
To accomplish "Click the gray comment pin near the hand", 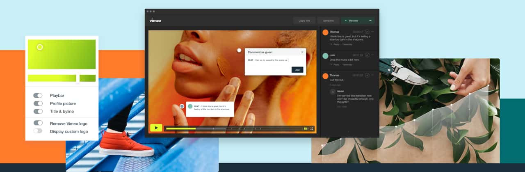I will tap(182, 106).
